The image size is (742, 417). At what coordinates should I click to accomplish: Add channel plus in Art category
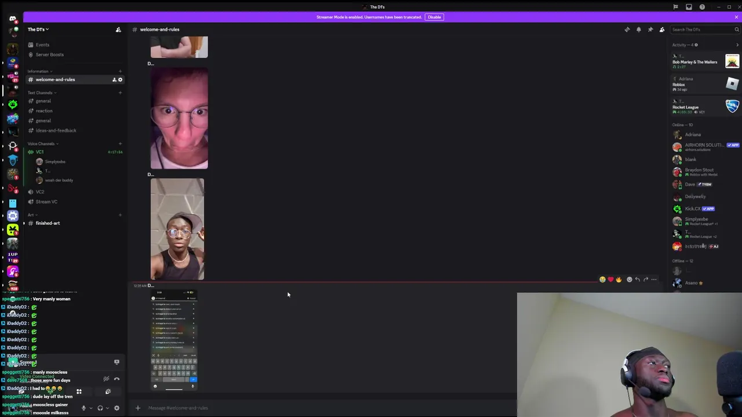pyautogui.click(x=120, y=215)
